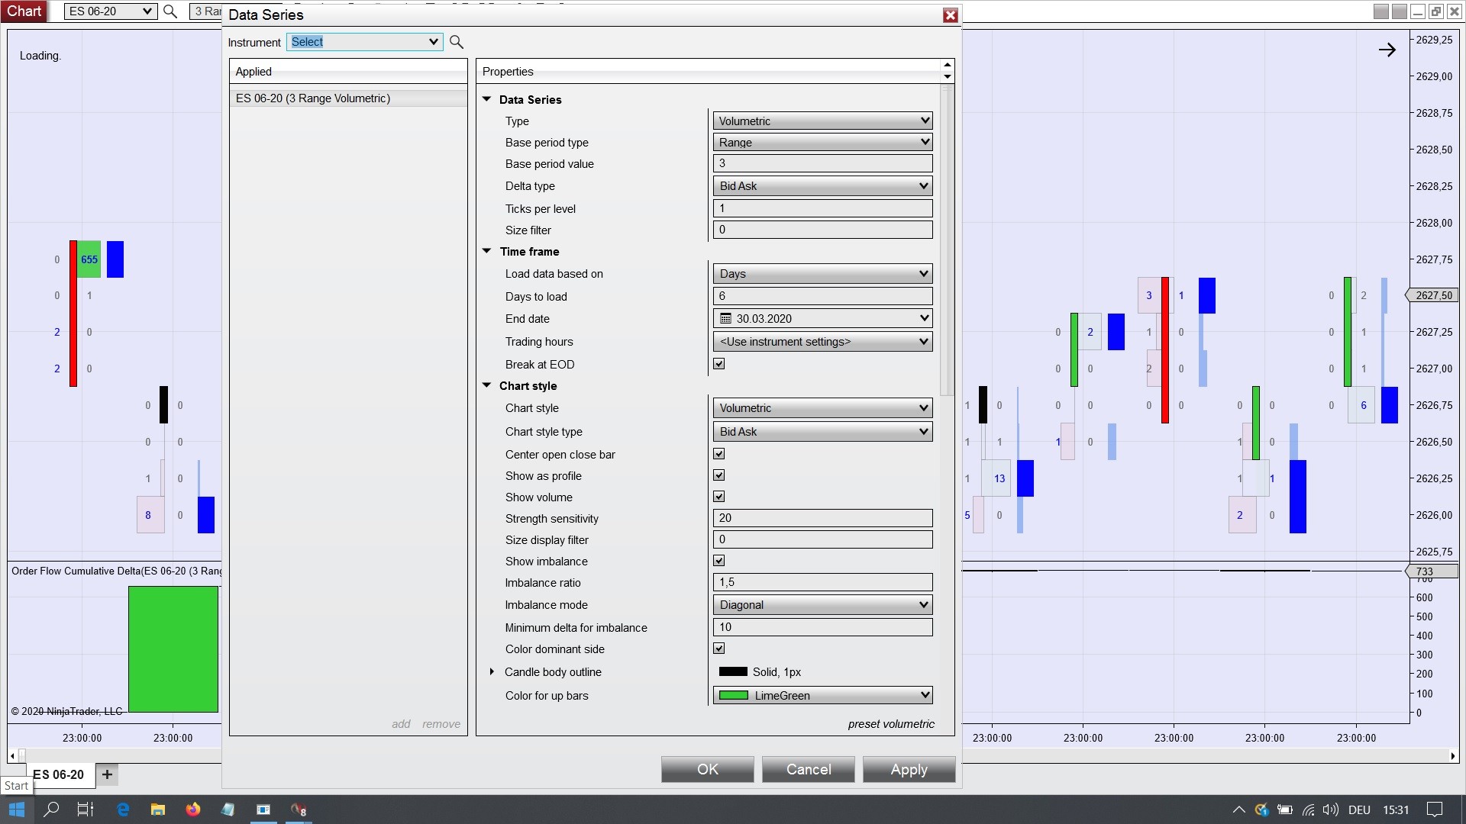Open File Explorer from the taskbar
The image size is (1466, 824).
coord(158,810)
